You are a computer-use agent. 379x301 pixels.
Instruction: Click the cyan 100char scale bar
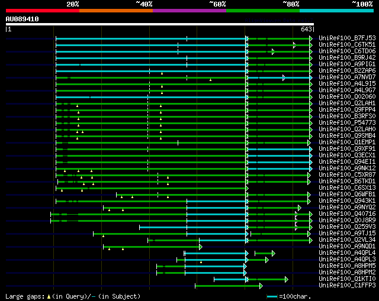click(272, 296)
